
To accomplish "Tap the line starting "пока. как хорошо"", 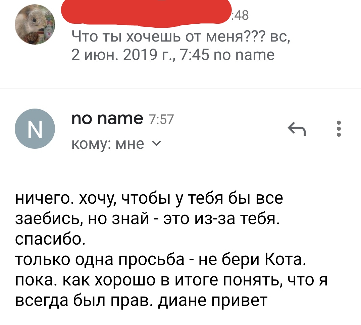I will tap(171, 280).
